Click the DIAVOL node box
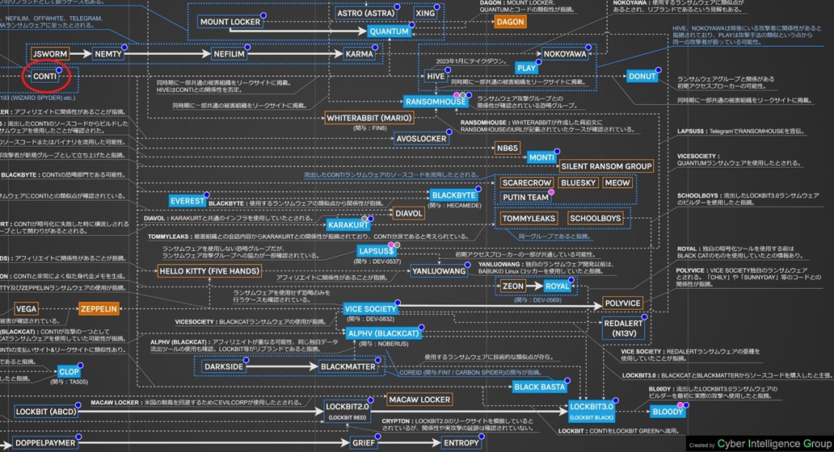Viewport: 834px width, 452px height. (x=408, y=213)
